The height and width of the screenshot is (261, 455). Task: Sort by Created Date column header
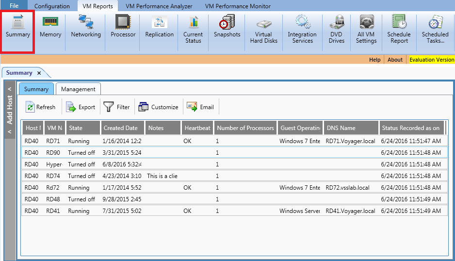tap(122, 128)
